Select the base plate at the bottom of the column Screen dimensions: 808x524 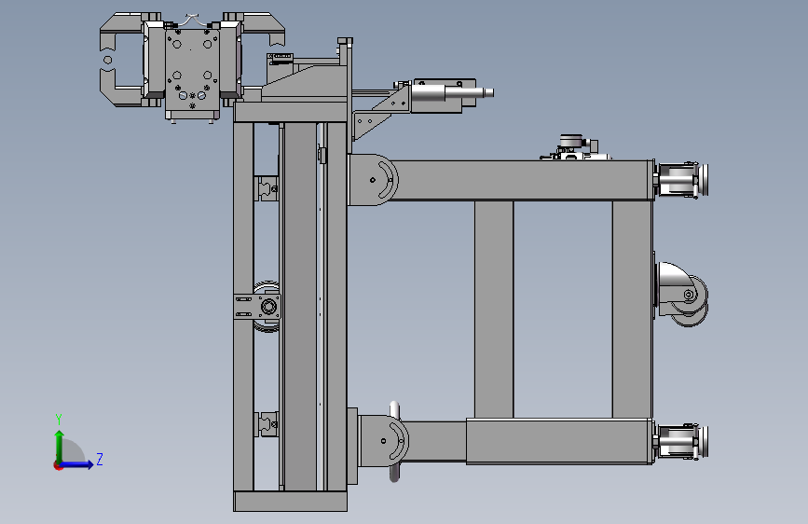(x=290, y=502)
